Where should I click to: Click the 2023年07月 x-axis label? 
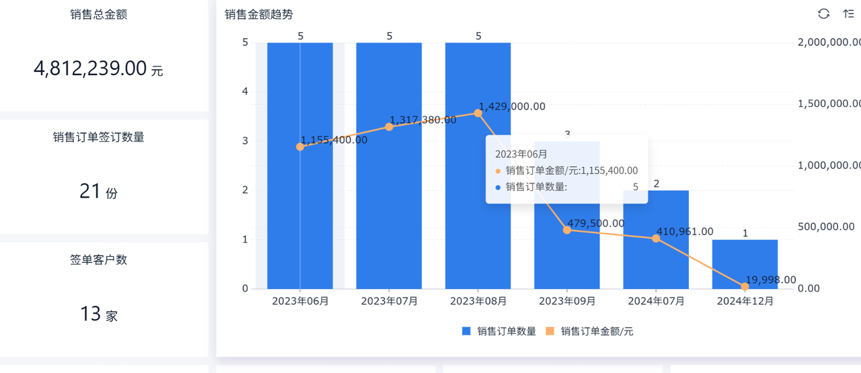pyautogui.click(x=389, y=301)
